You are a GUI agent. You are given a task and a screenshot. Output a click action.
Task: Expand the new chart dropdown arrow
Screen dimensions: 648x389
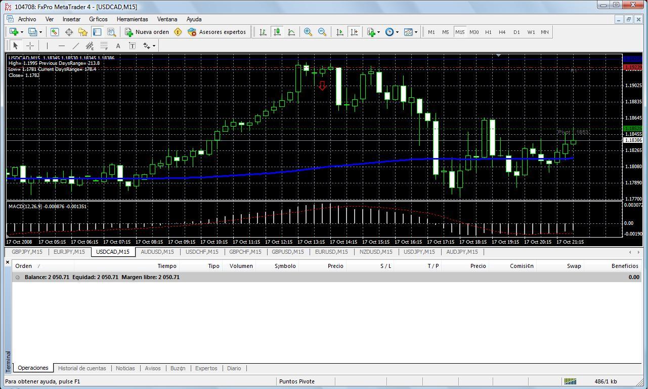tap(21, 32)
